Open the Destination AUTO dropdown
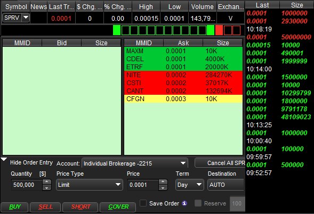 226,185
